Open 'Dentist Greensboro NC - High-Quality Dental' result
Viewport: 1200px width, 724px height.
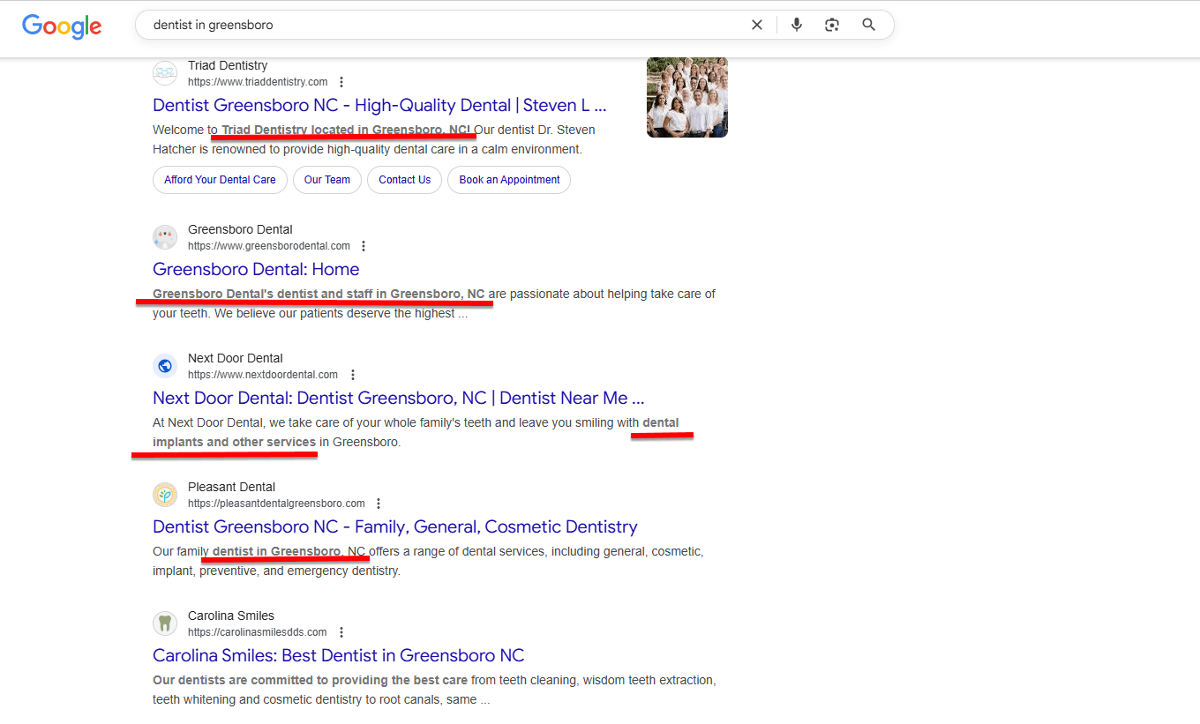tap(379, 106)
